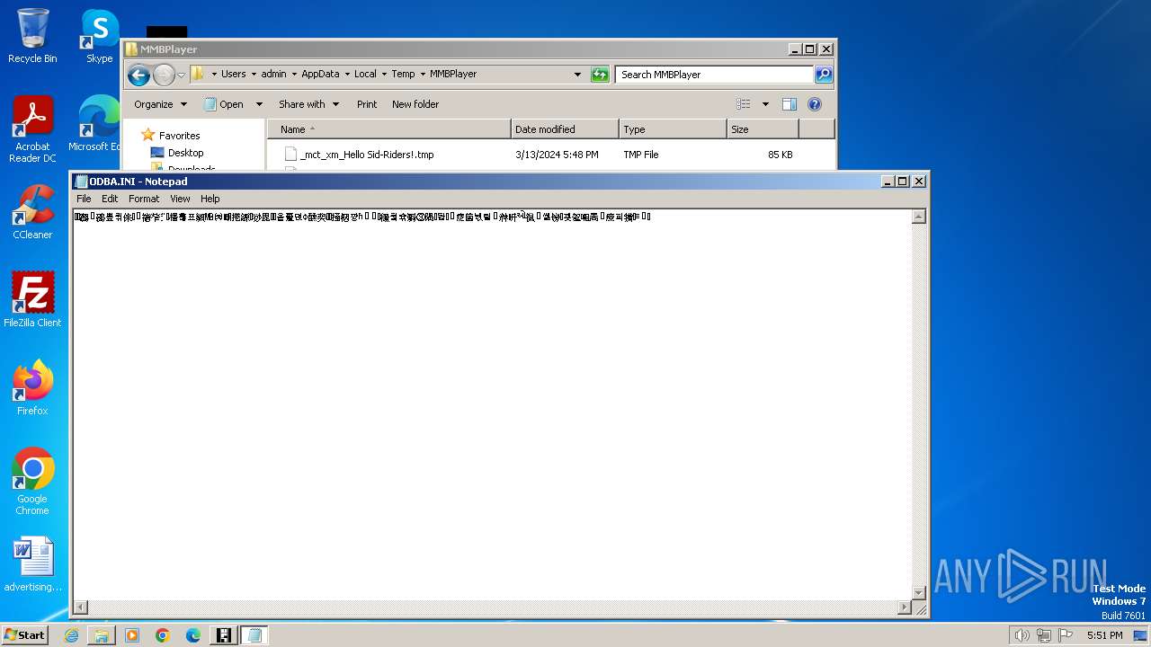Open Notepad Help menu
This screenshot has width=1151, height=647.
tap(210, 199)
